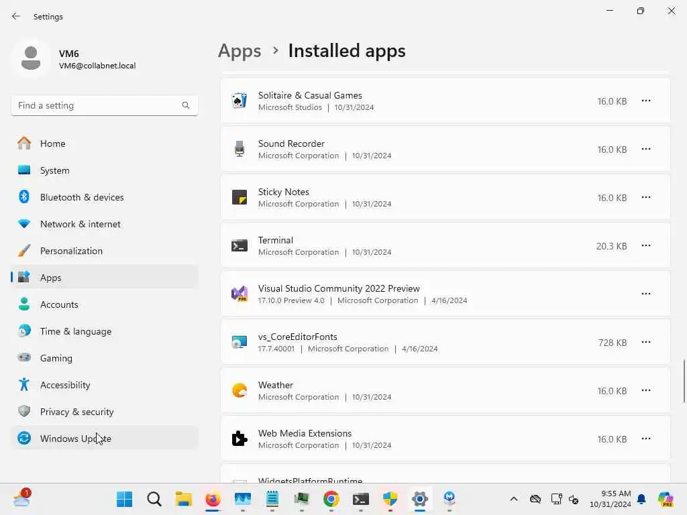
Task: Open Windows Security shield in taskbar
Action: [390, 499]
